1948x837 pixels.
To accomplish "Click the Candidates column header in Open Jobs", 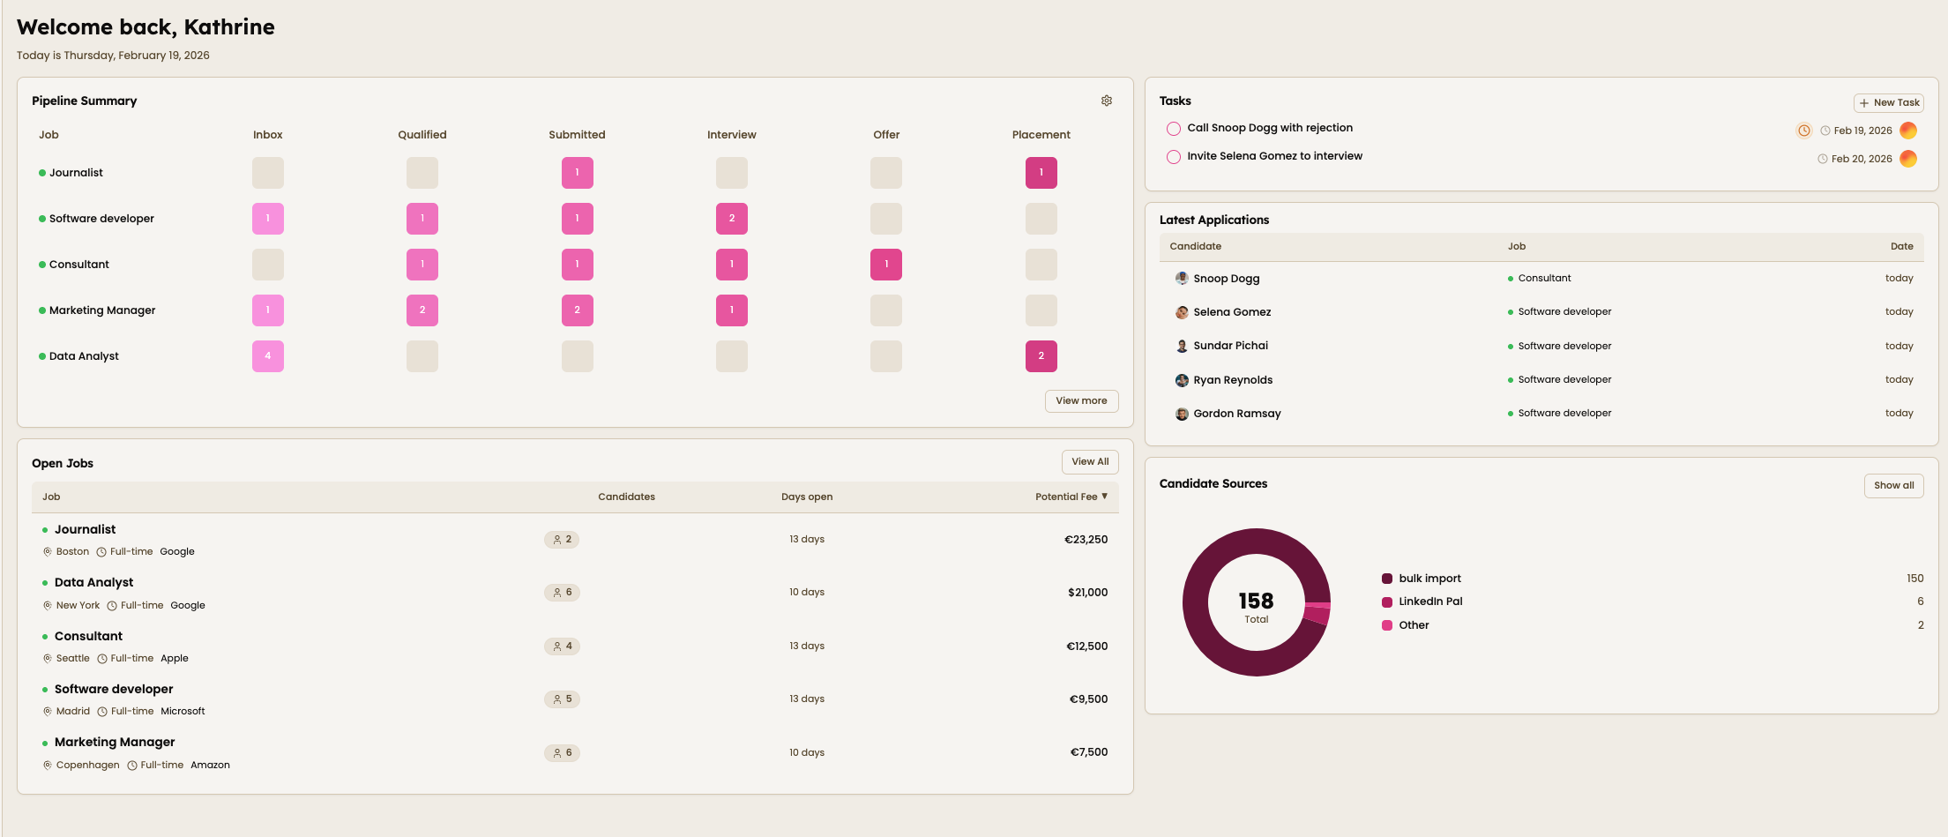I will pyautogui.click(x=626, y=497).
